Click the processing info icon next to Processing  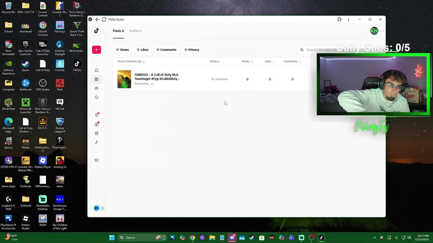152,84
